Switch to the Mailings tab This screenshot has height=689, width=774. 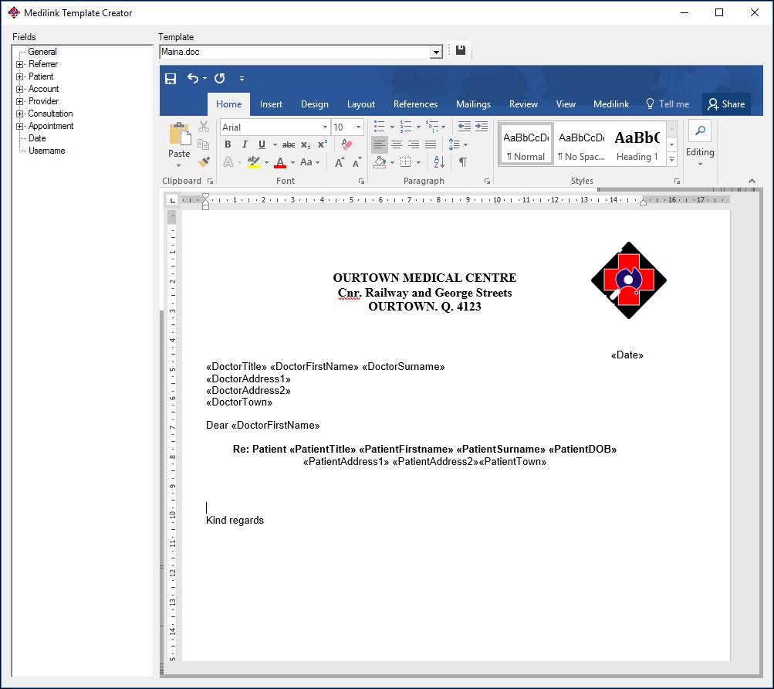473,104
